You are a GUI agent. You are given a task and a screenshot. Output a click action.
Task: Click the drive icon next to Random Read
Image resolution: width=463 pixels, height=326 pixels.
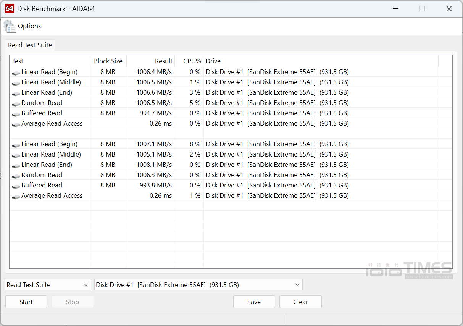coord(16,103)
